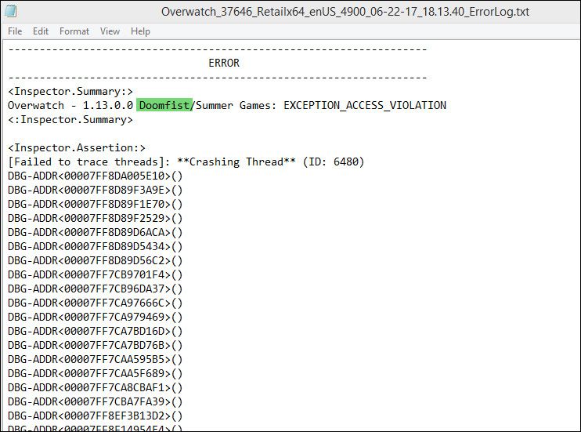Click the <Inspector.Summary:> opening tag line

click(70, 91)
